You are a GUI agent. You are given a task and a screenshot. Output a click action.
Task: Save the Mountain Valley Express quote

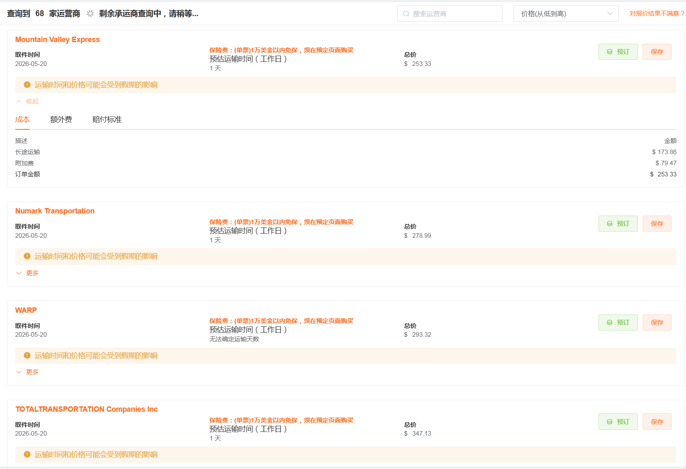pyautogui.click(x=657, y=52)
